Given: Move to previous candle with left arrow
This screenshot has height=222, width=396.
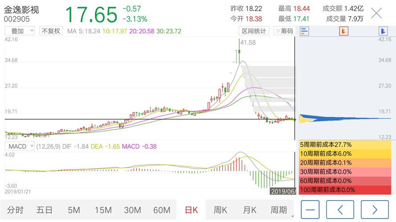Looking at the screenshot, I should [340, 210].
